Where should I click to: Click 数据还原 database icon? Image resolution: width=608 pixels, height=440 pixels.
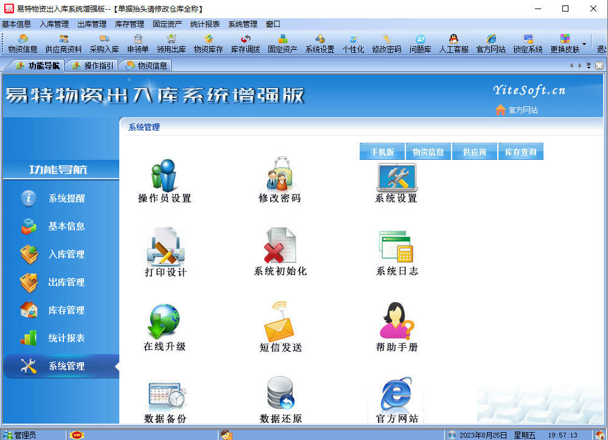point(281,400)
